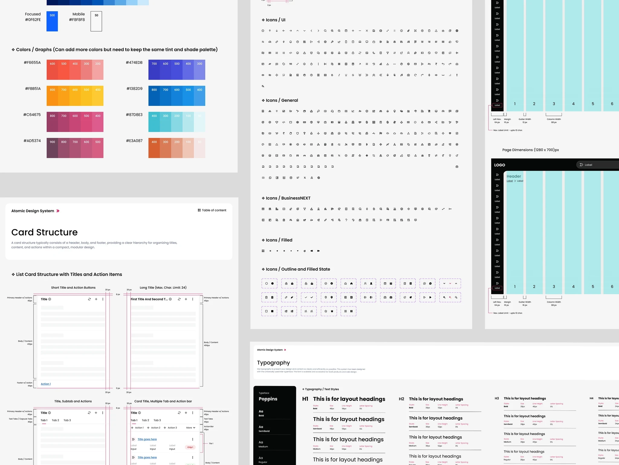Screen dimensions: 619x465
Task: Click the refresh icon in Short Title card
Action: 89,299
